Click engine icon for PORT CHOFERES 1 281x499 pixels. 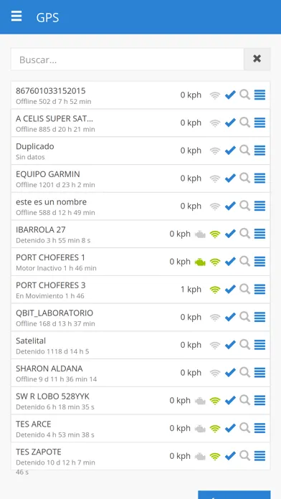tap(200, 262)
